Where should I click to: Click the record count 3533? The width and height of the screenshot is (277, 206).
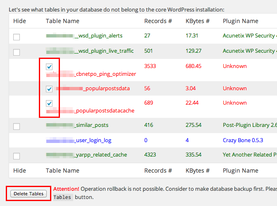point(150,66)
